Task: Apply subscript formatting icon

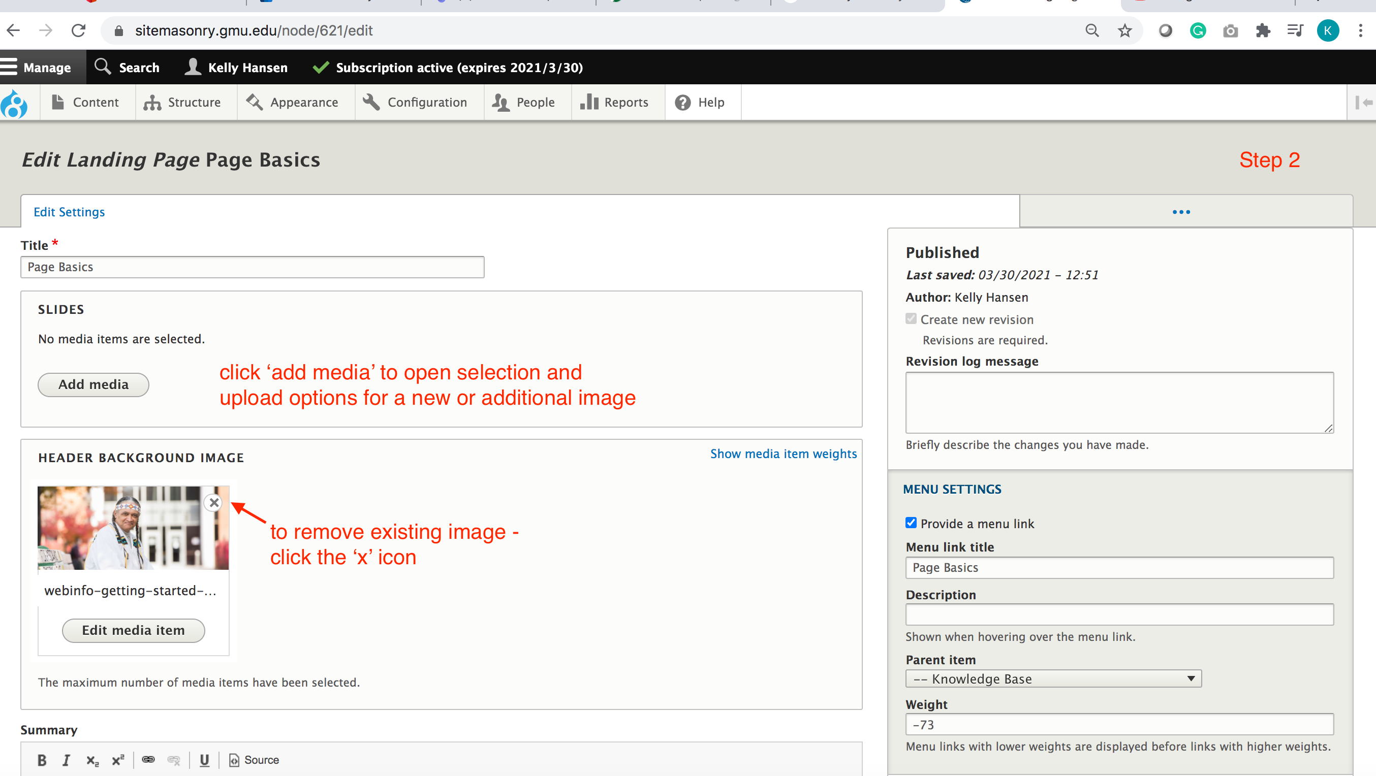Action: point(92,760)
